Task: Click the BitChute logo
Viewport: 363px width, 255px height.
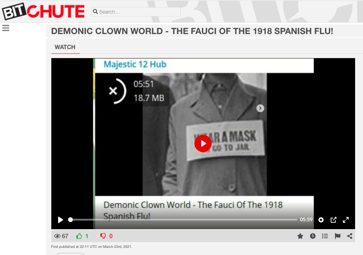Action: (x=43, y=11)
